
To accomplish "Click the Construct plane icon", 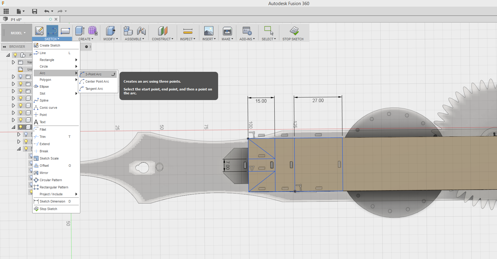I will (162, 31).
